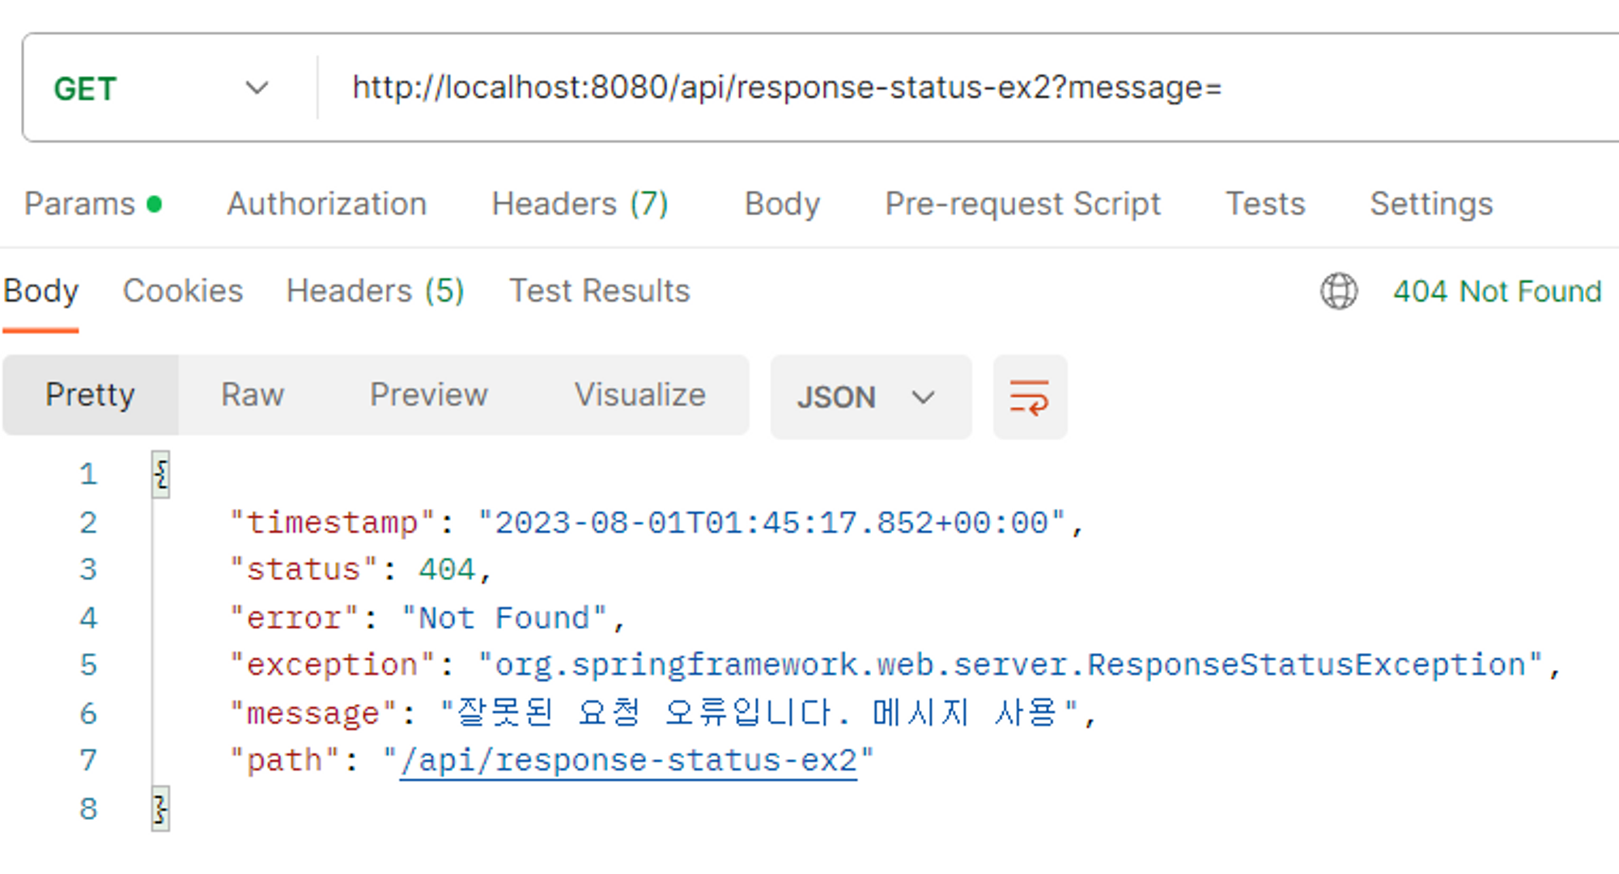Screen dimensions: 1619x874
Task: Open the Settings tab
Action: (1431, 204)
